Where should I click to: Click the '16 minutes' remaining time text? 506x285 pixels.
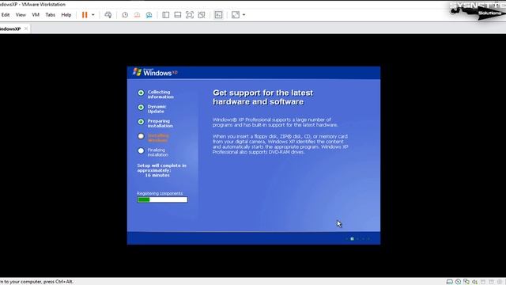(x=157, y=175)
